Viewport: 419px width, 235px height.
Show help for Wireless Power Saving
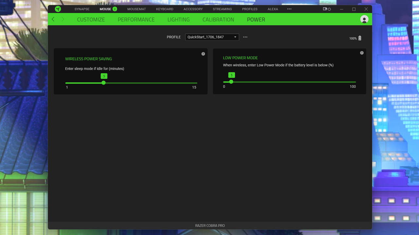point(203,54)
